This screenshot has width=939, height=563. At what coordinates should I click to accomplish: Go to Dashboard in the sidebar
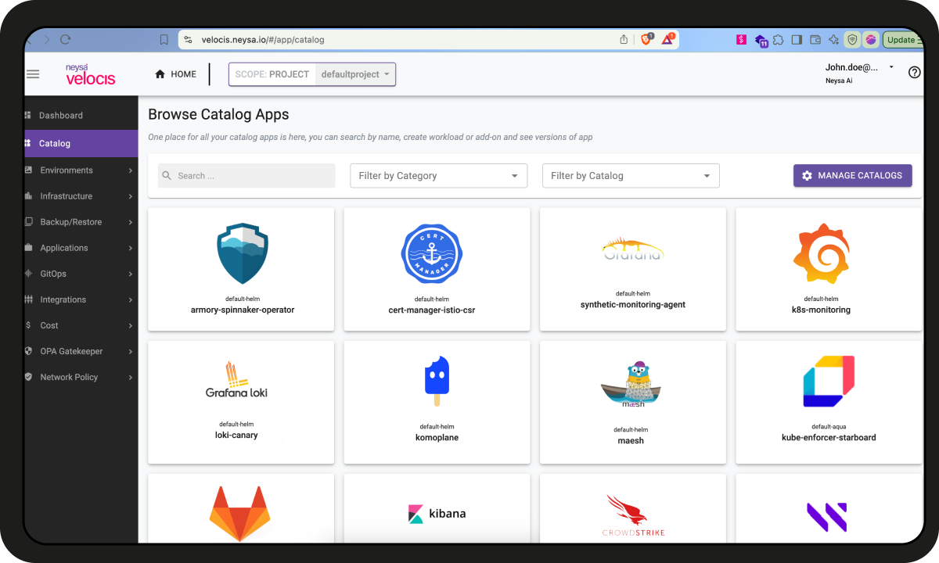pos(81,116)
